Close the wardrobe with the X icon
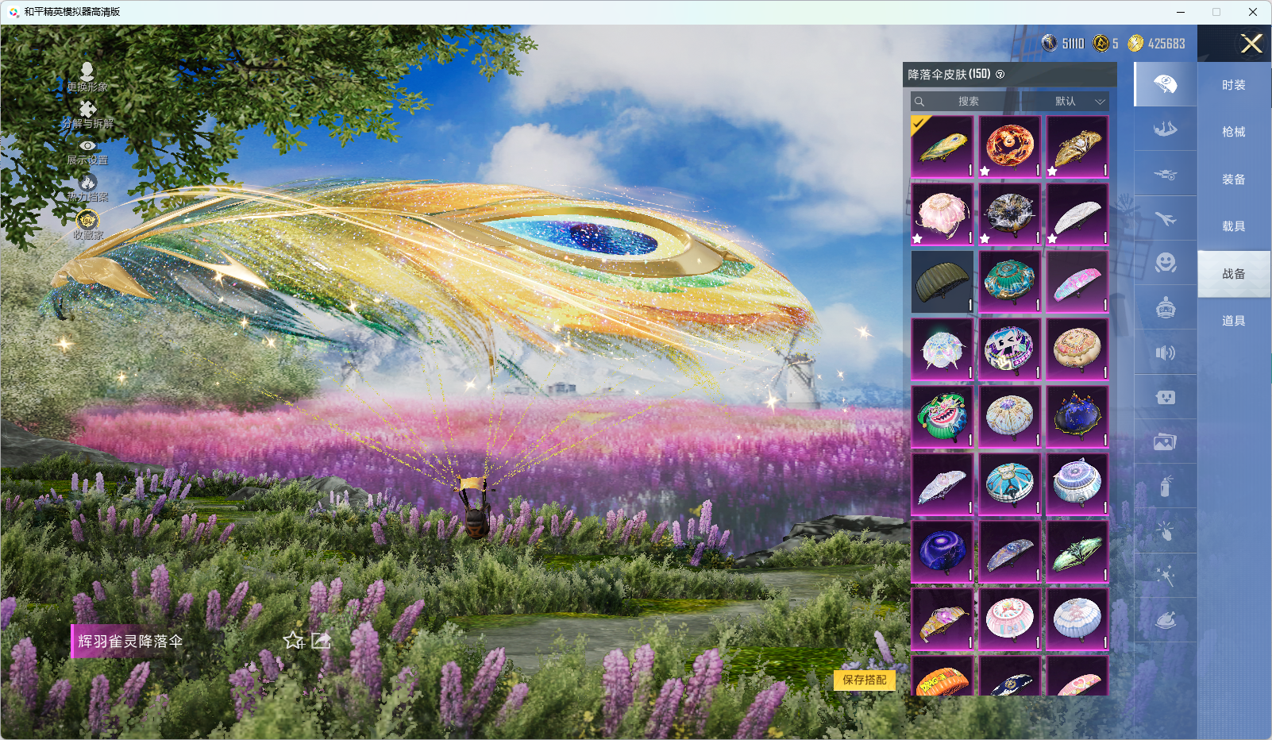 point(1251,44)
